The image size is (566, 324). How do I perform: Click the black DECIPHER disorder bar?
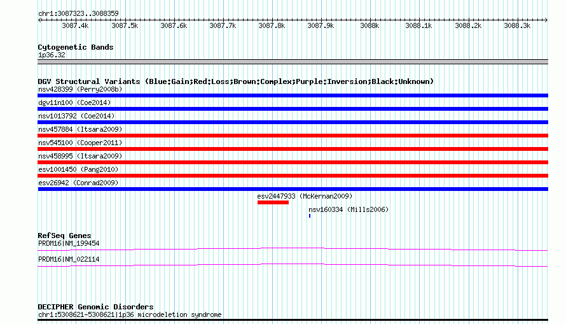[293, 320]
